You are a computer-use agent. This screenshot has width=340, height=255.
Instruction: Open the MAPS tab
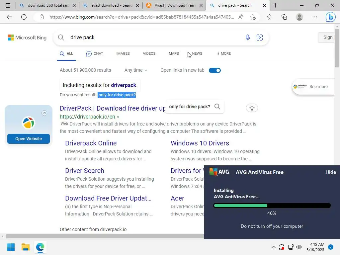click(x=174, y=53)
